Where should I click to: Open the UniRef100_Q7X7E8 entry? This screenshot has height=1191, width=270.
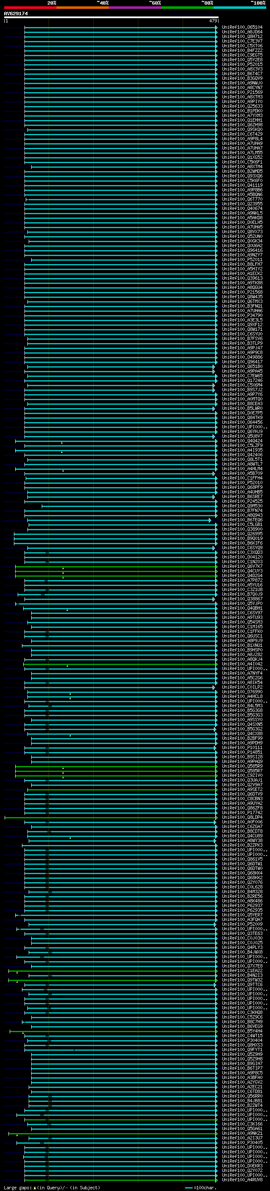coord(242,966)
